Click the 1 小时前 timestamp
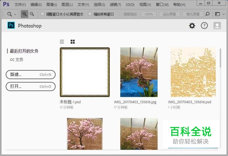 pyautogui.click(x=174, y=107)
